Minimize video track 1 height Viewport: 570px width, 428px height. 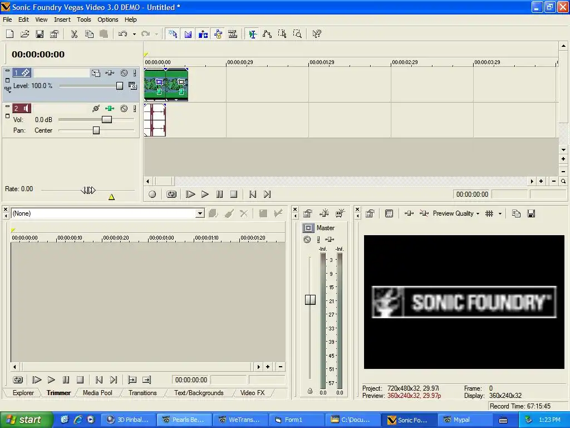pos(7,71)
